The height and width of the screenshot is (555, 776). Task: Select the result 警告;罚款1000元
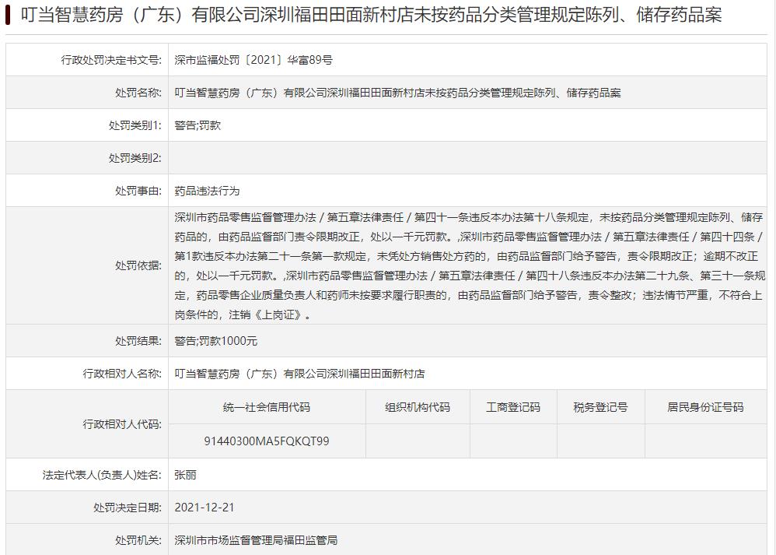tap(216, 341)
